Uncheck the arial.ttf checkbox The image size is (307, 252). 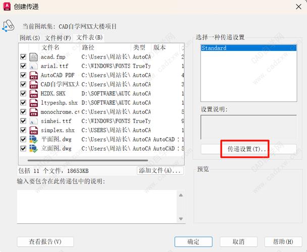(x=23, y=66)
